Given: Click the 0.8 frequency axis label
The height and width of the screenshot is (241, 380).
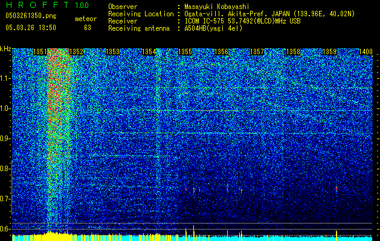Looking at the screenshot, I should (x=5, y=169).
